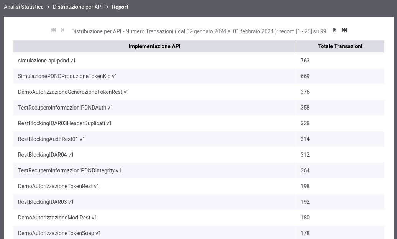Click the transaction count 669
The width and height of the screenshot is (397, 239).
tap(305, 76)
